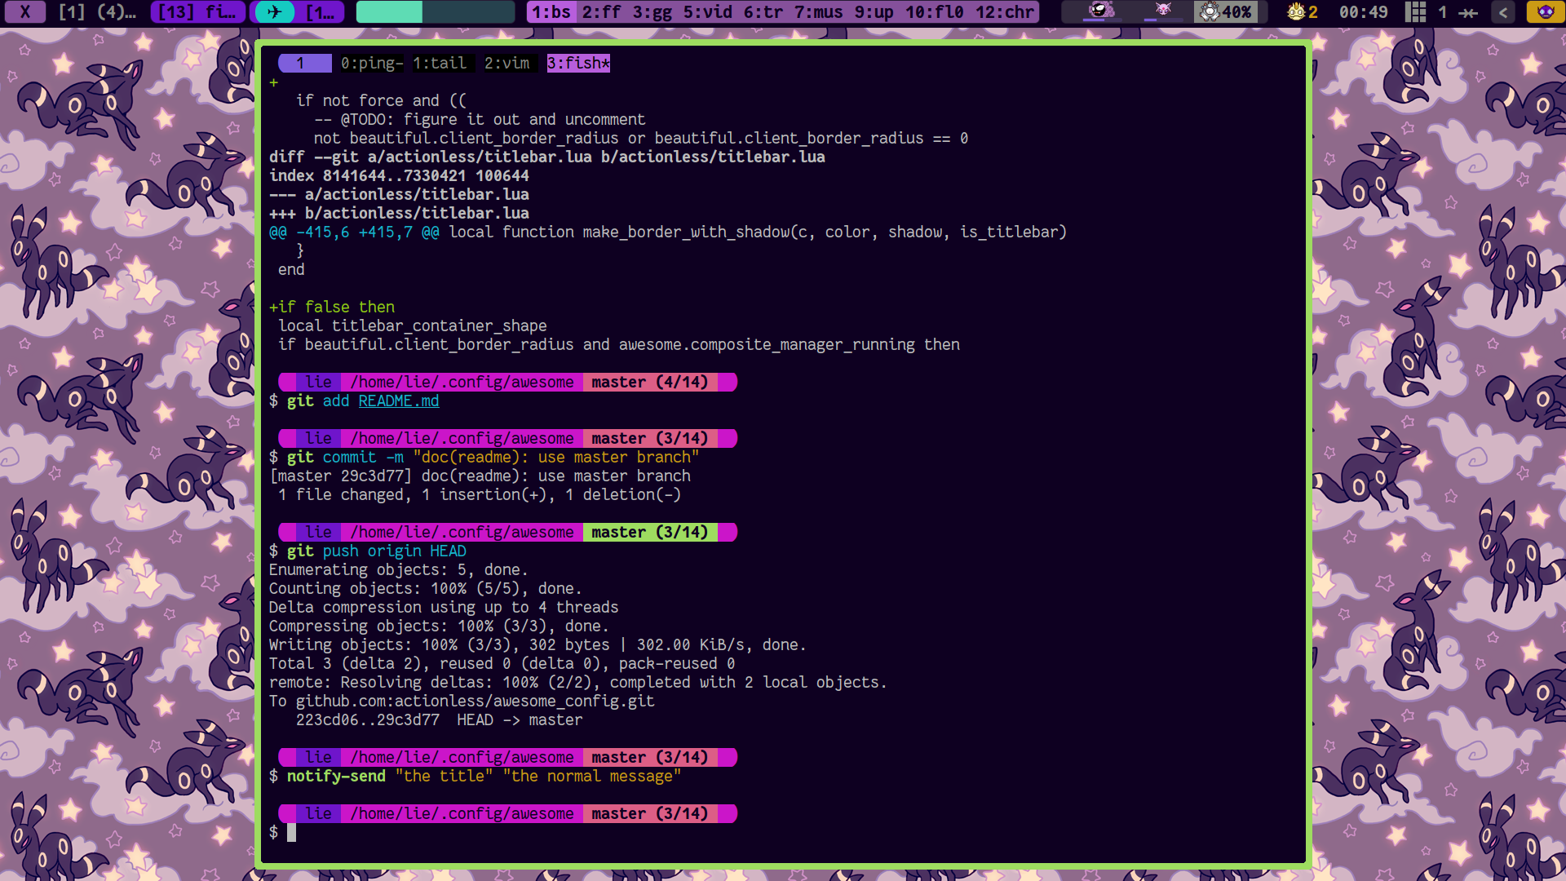The image size is (1566, 881).
Task: Open the yellow purple-face menu button
Action: 1545,11
